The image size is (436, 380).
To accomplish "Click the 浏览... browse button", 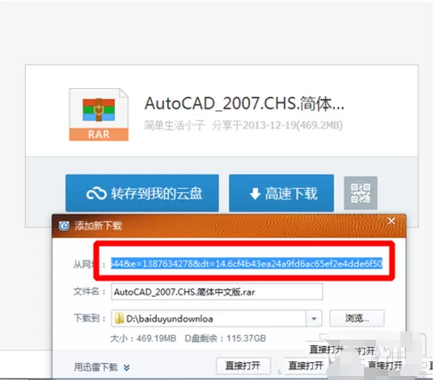I will click(357, 318).
